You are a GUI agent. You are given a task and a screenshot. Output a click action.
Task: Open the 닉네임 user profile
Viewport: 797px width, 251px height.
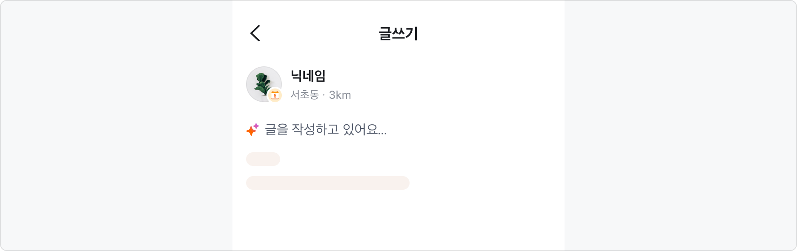[308, 76]
